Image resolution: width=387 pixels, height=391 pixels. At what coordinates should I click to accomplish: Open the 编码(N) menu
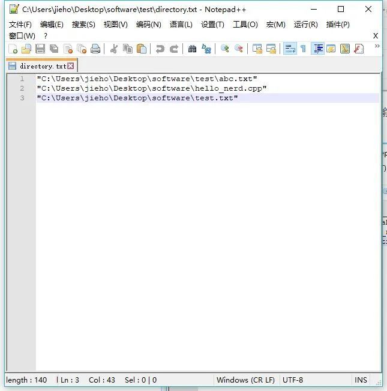tap(149, 25)
